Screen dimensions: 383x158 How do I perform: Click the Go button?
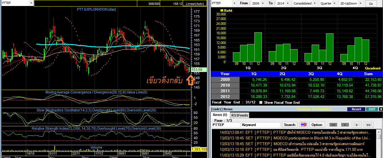coord(371,3)
